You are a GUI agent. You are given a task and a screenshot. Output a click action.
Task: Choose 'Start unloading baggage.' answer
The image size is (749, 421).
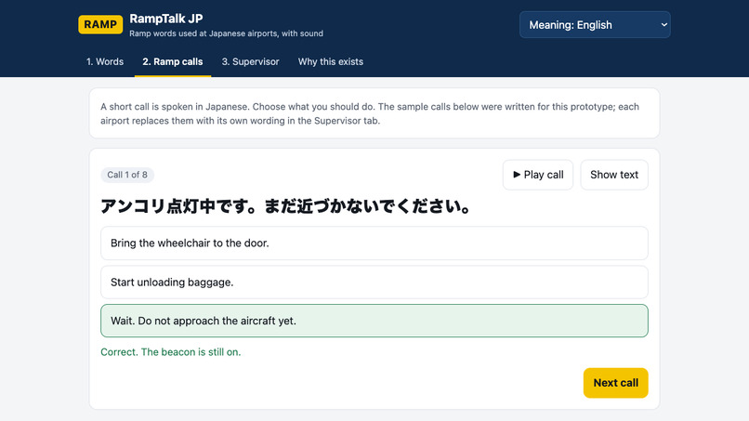tap(374, 283)
